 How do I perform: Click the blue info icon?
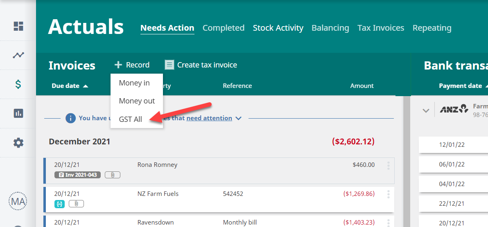click(x=71, y=118)
